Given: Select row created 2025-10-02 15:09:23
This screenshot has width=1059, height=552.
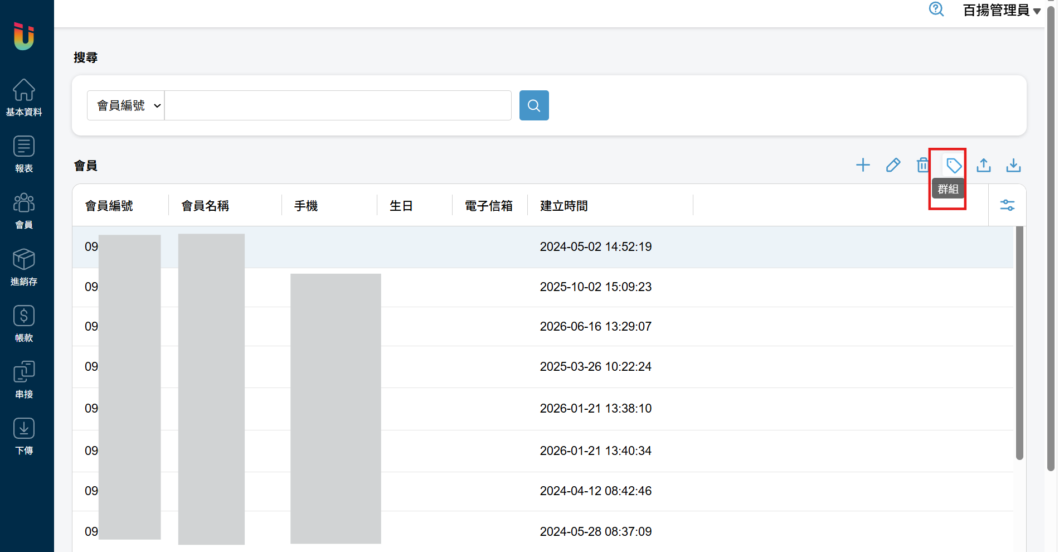Looking at the screenshot, I should [542, 287].
